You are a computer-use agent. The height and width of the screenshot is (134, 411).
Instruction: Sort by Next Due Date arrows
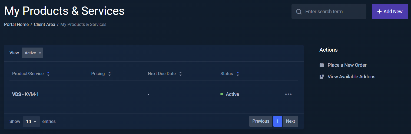coord(180,74)
